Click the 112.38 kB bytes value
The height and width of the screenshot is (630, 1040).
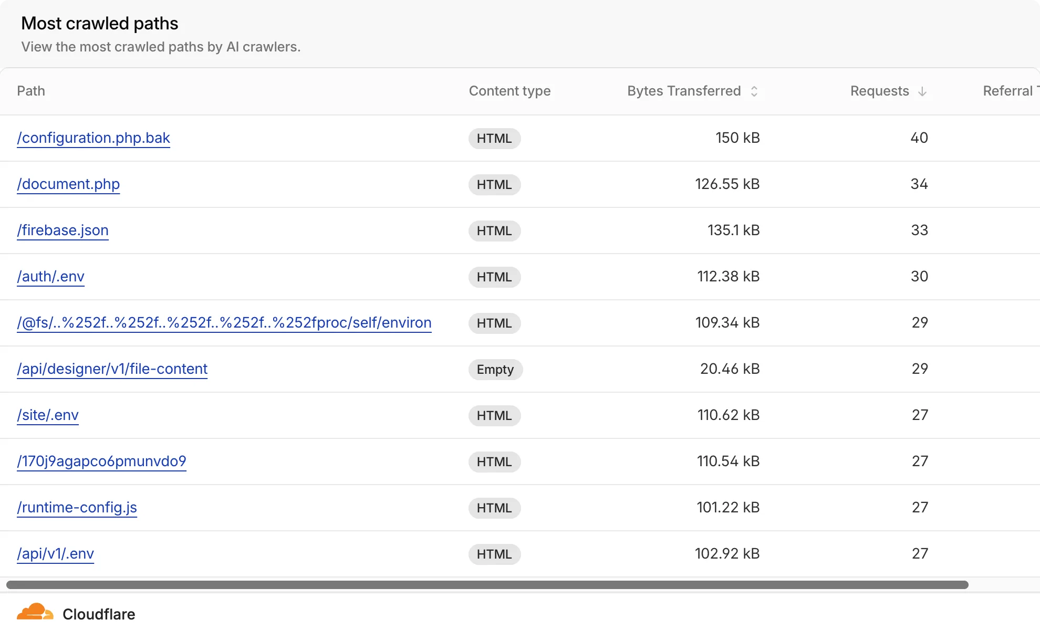click(729, 277)
